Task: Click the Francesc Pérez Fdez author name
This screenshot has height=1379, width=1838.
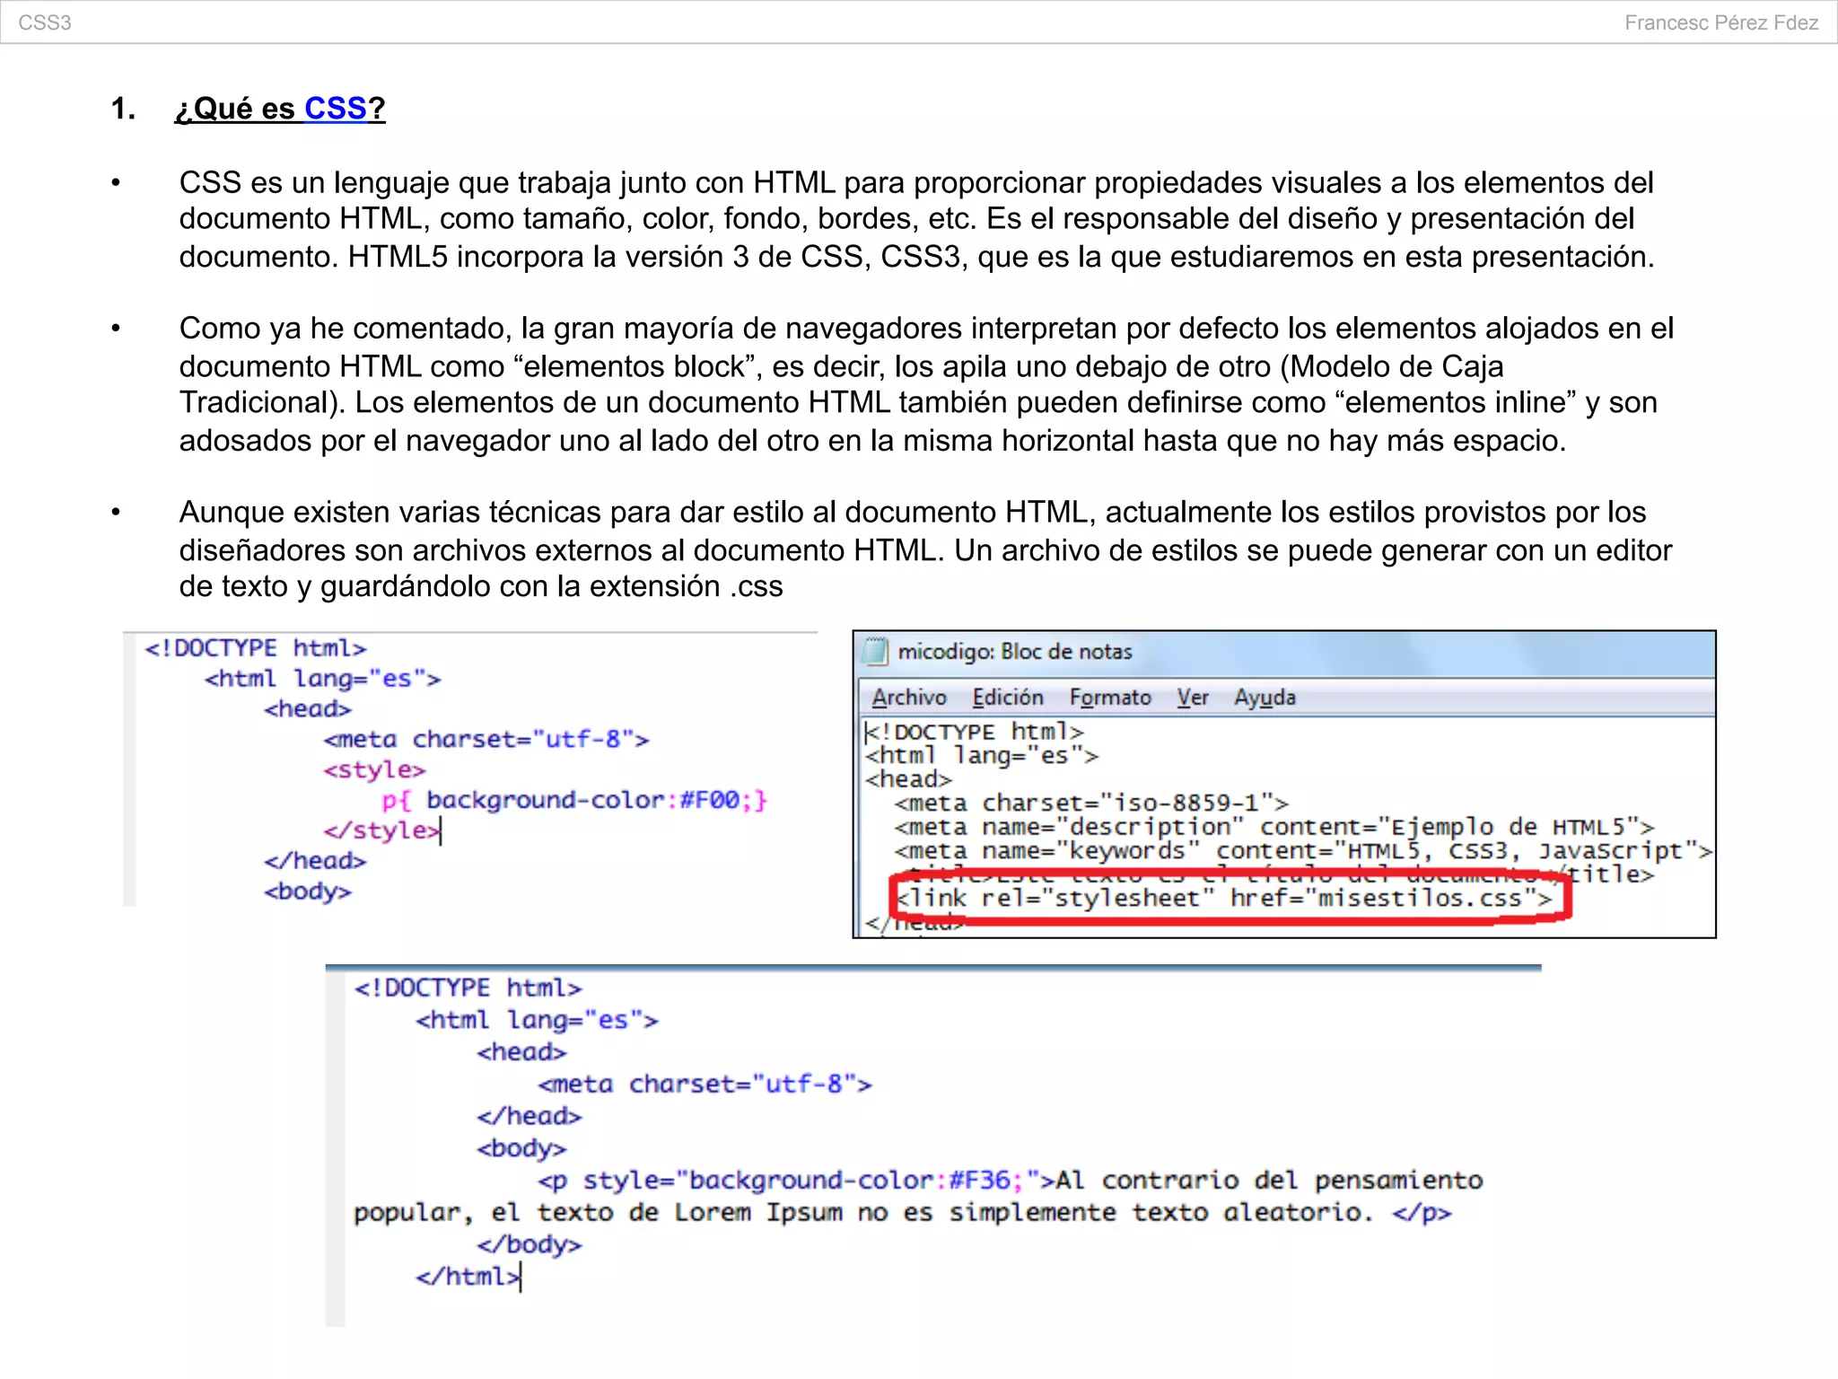Action: (x=1720, y=22)
